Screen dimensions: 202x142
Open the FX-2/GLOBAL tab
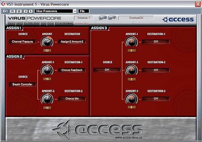pyautogui.click(x=64, y=24)
